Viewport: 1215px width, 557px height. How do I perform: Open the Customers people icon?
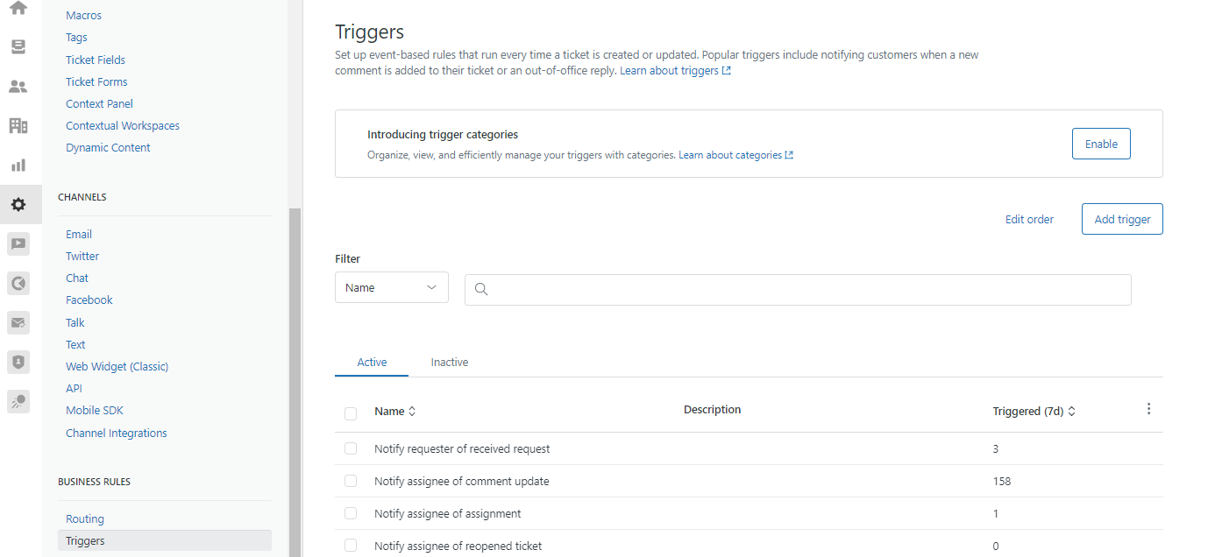[18, 87]
